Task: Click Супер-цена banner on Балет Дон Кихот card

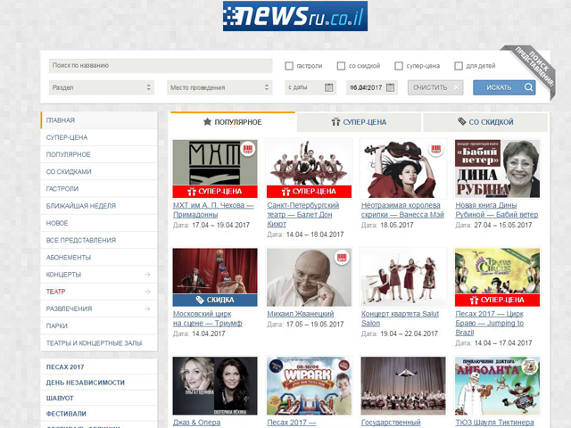Action: tap(310, 192)
